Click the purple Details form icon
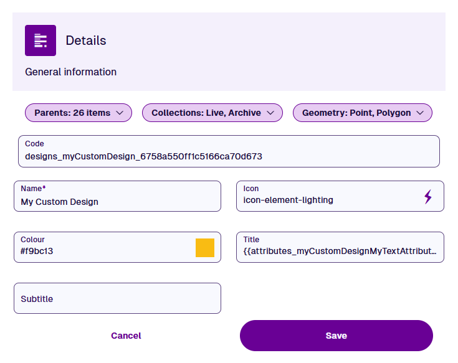Image resolution: width=458 pixels, height=363 pixels. point(41,40)
